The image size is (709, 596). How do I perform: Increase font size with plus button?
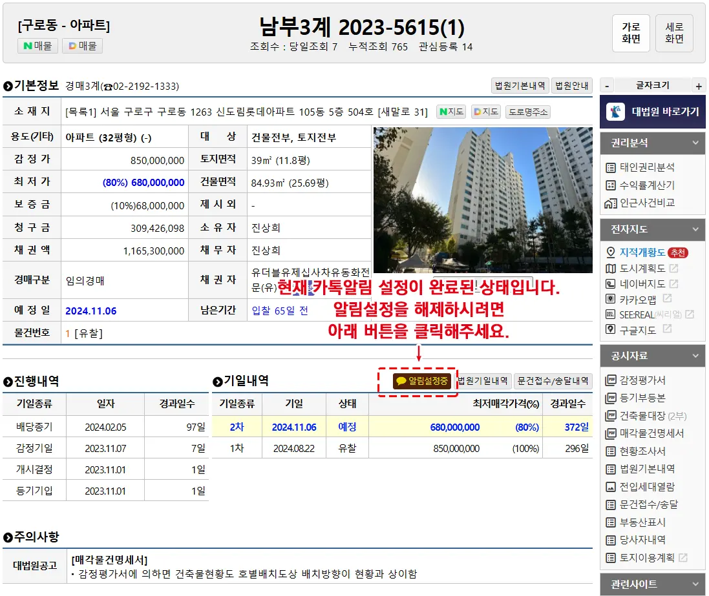point(698,86)
